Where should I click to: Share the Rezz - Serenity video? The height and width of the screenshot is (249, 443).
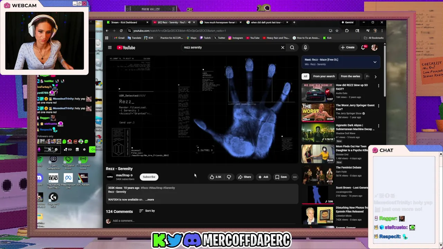(x=244, y=177)
